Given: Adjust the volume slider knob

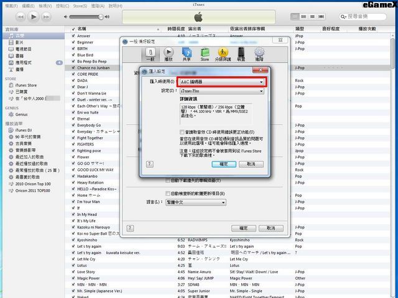Looking at the screenshot, I should point(101,17).
